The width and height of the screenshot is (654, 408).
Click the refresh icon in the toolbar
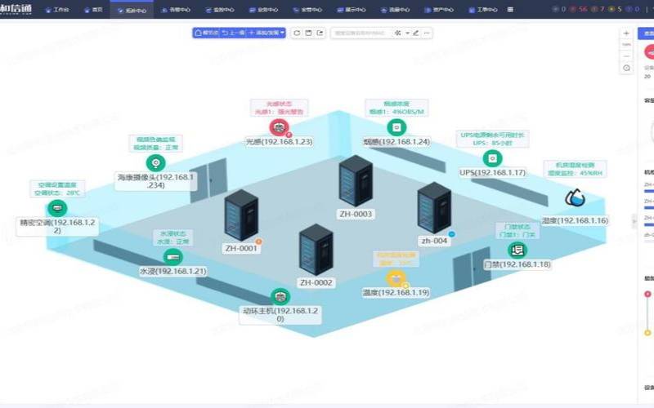click(x=297, y=33)
